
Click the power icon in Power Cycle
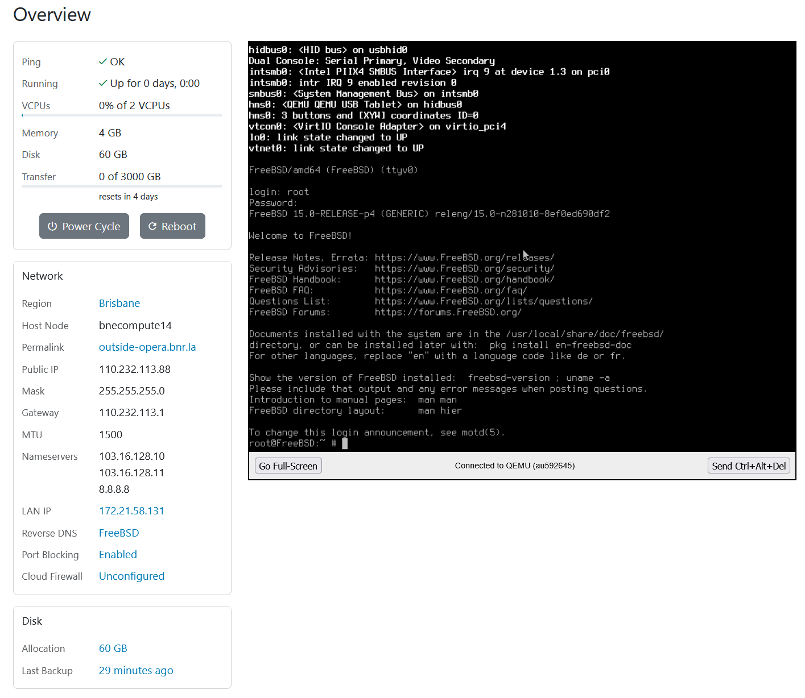tap(52, 226)
